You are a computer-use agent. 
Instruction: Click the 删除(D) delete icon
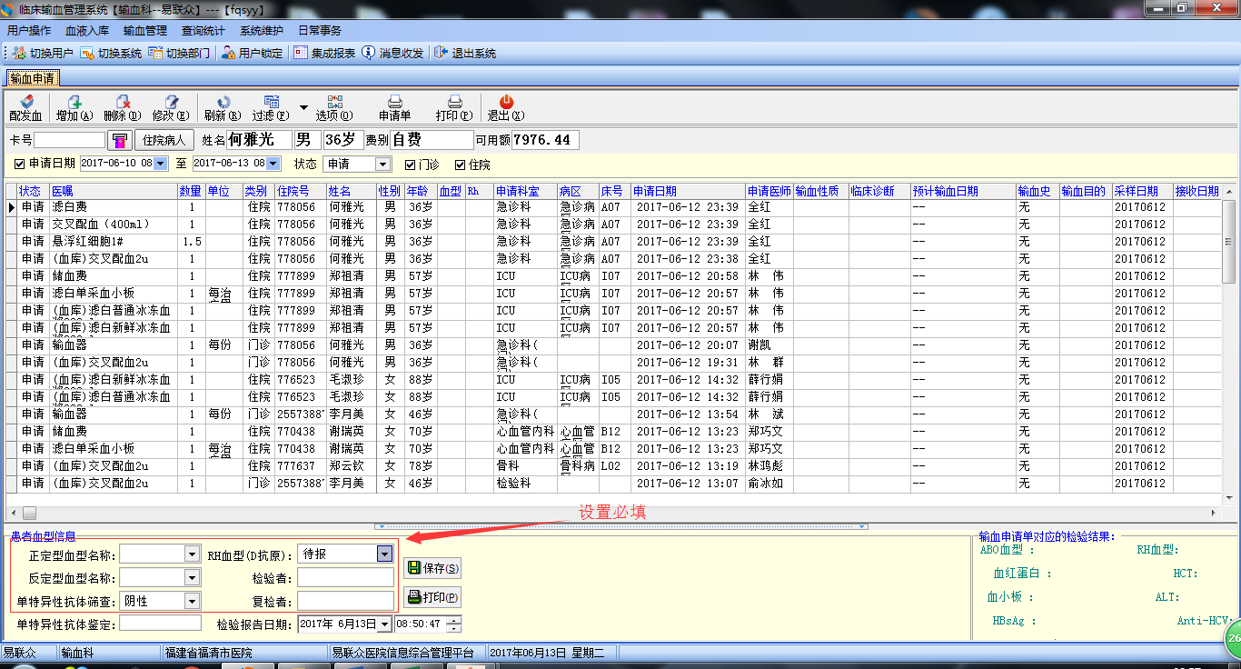point(123,101)
